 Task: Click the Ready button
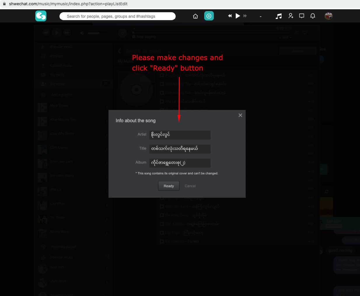pyautogui.click(x=169, y=186)
